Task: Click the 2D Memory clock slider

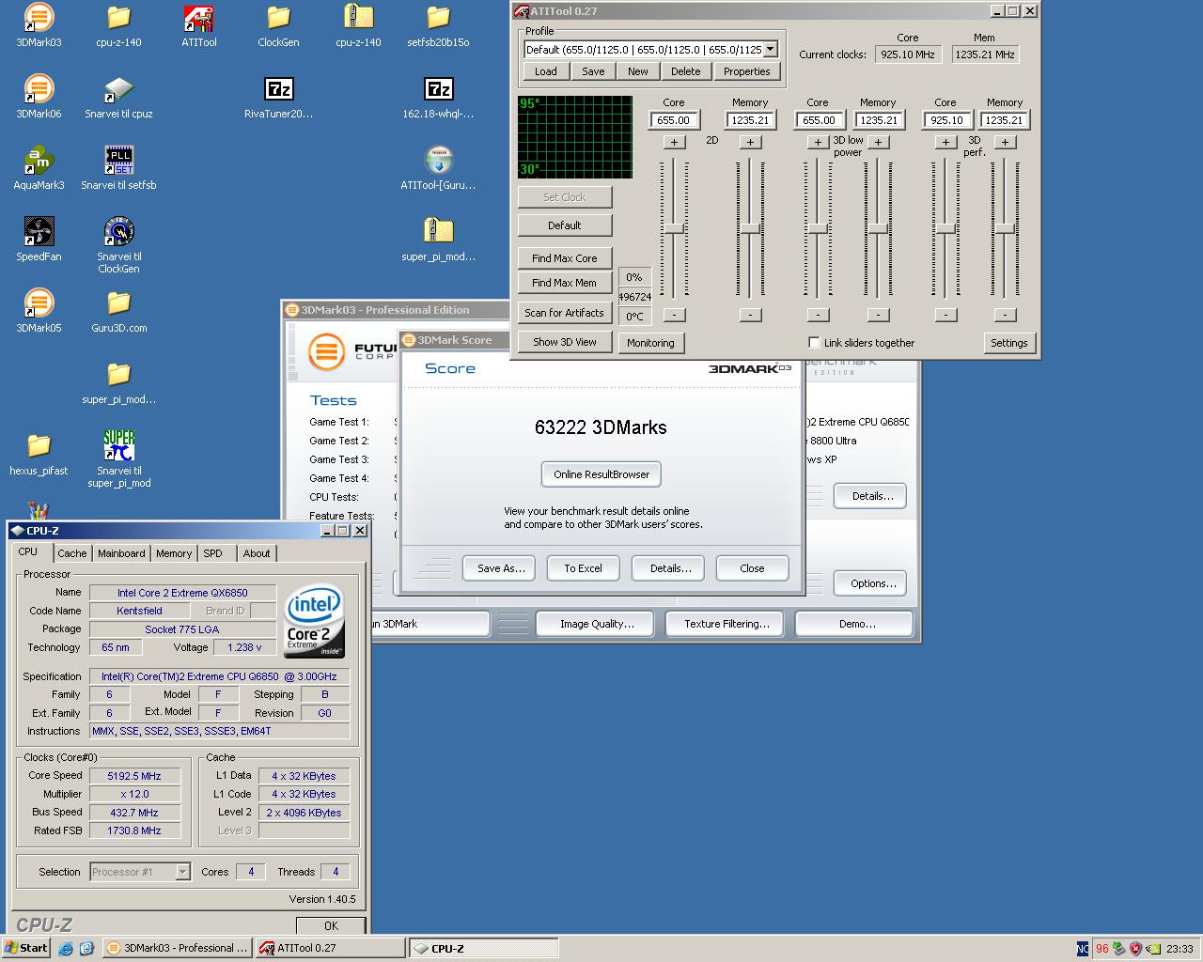Action: pyautogui.click(x=750, y=229)
